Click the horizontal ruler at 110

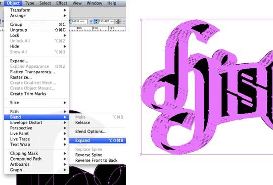(95, 28)
